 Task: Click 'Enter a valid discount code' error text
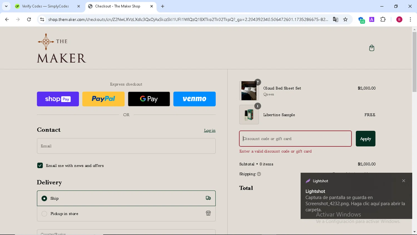(275, 151)
